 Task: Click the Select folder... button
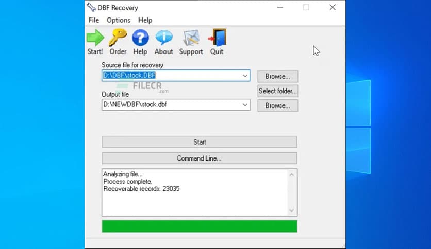277,91
